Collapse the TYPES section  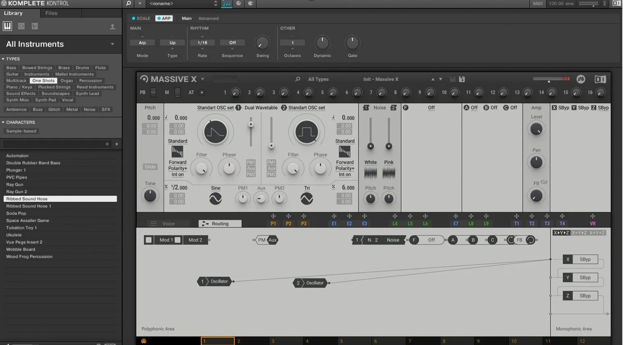(3, 59)
